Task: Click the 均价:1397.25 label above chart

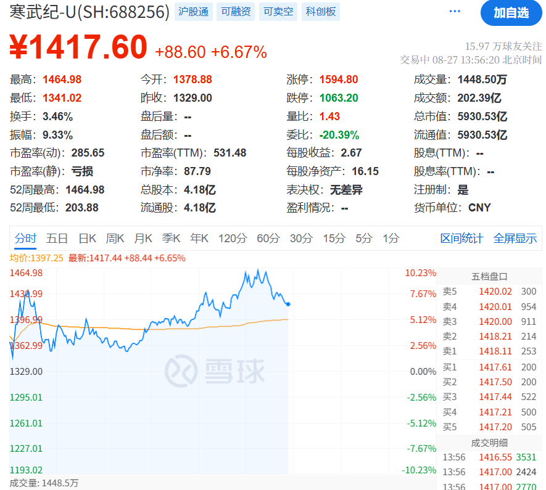Action: (36, 258)
